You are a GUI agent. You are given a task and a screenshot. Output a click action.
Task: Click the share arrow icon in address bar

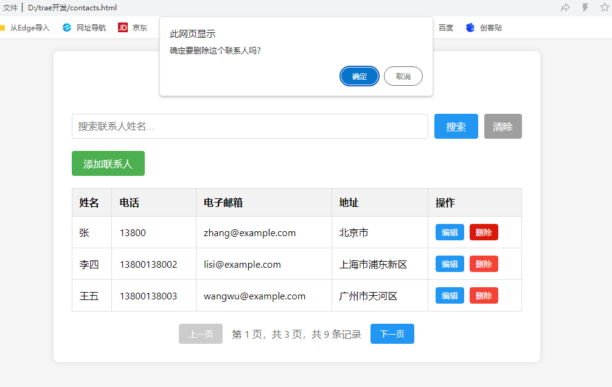point(565,7)
